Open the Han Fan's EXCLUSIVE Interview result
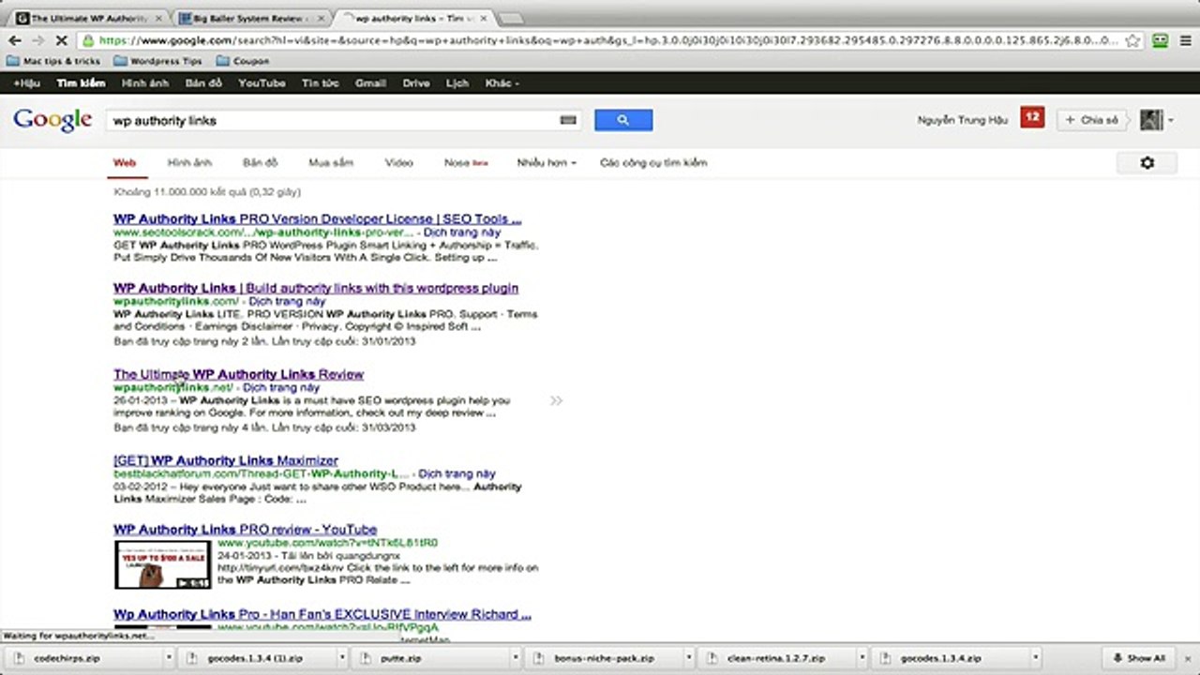This screenshot has height=675, width=1200. [322, 615]
